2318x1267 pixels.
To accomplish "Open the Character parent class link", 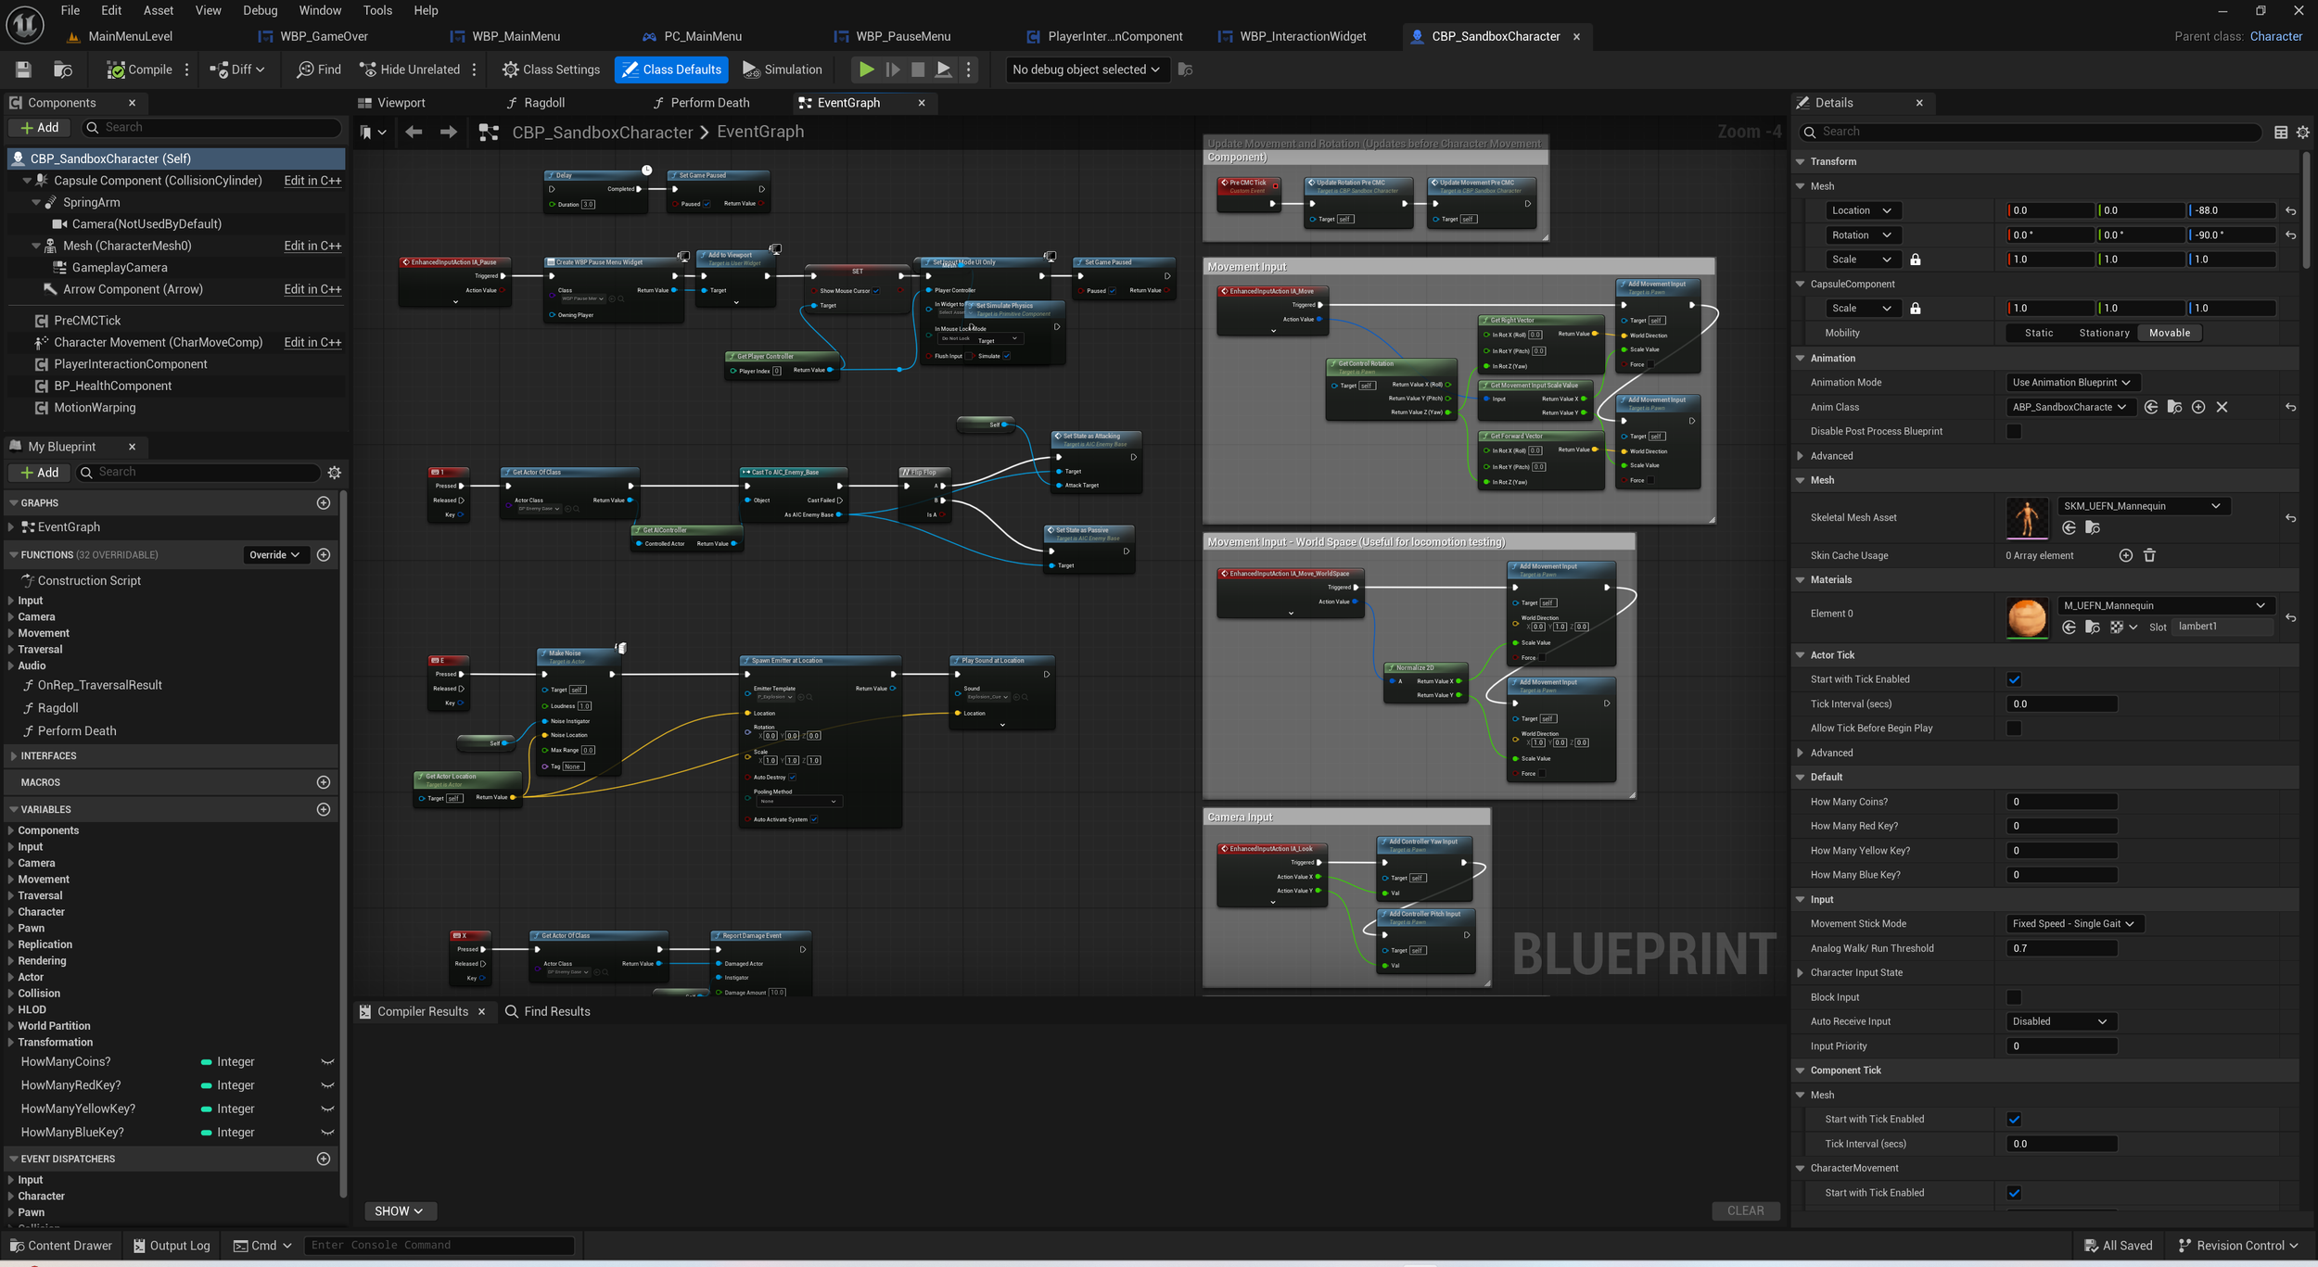I will 2275,36.
